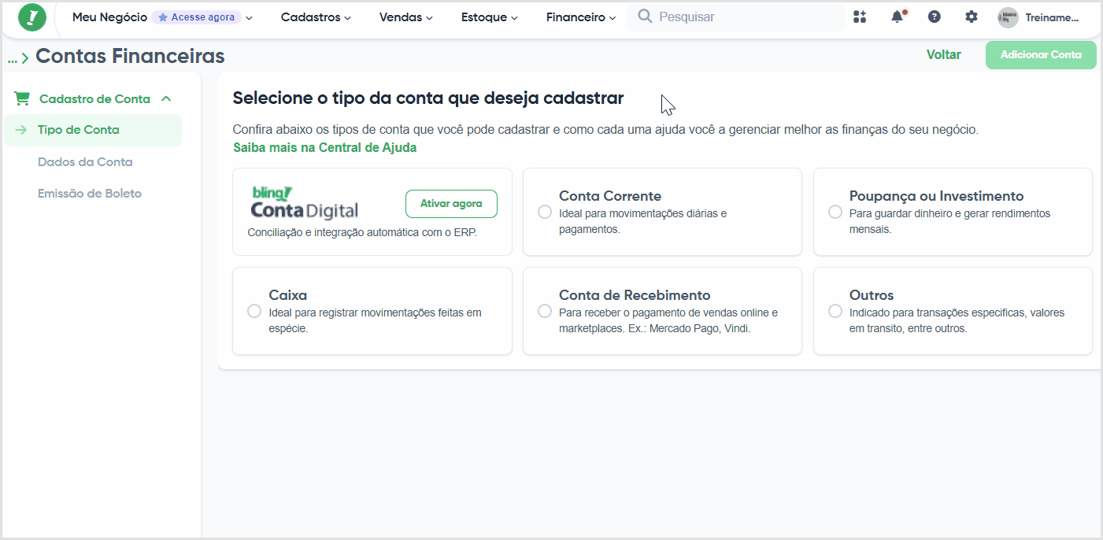Viewport: 1103px width, 540px height.
Task: Click the Treiname... account name
Action: pyautogui.click(x=1052, y=17)
